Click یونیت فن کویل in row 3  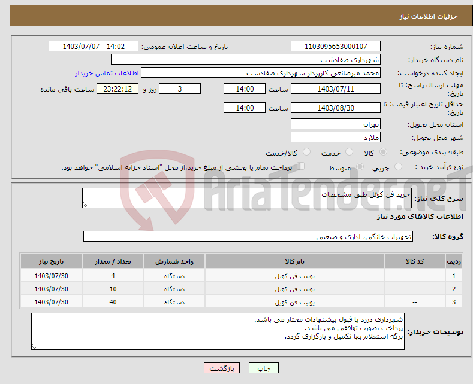[x=294, y=302]
